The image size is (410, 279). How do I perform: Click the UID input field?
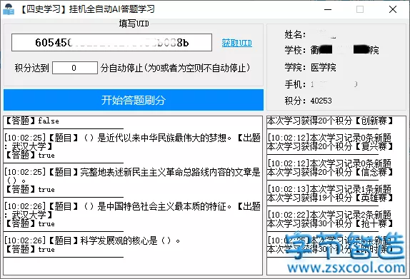coord(111,42)
